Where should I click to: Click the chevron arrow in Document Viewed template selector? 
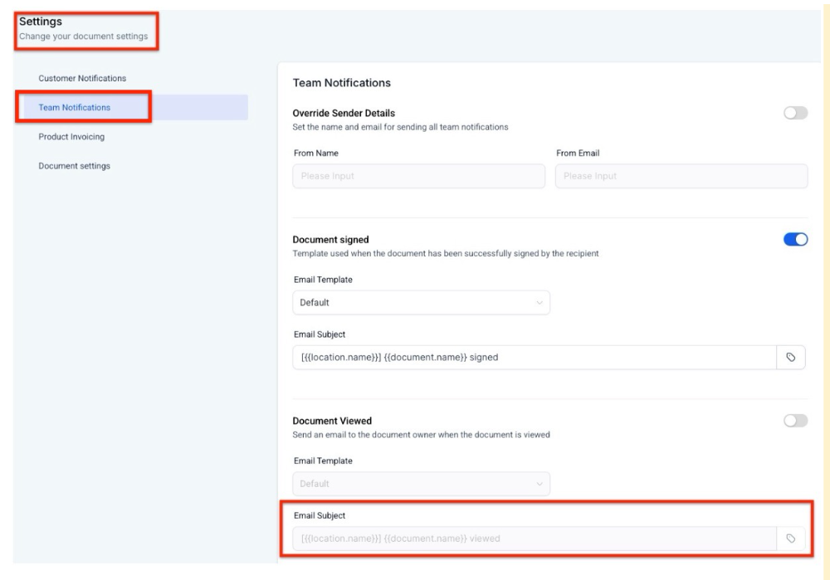coord(539,484)
